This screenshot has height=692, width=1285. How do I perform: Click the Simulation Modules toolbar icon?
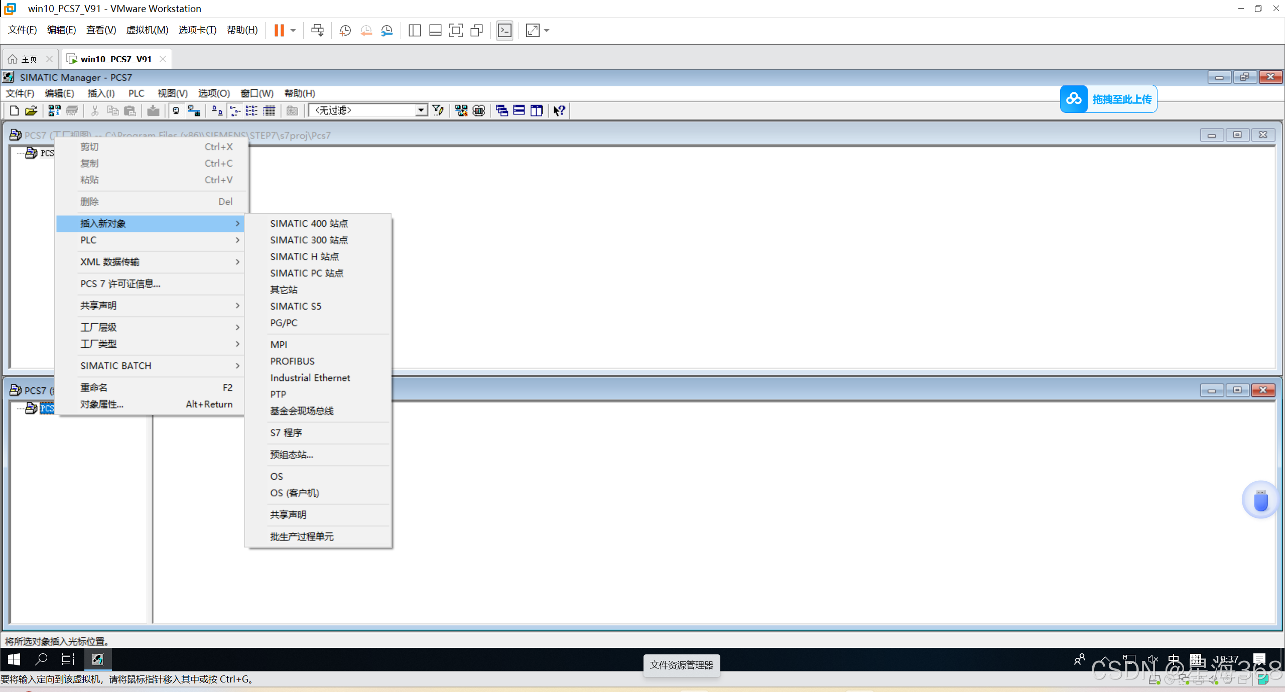coord(479,110)
